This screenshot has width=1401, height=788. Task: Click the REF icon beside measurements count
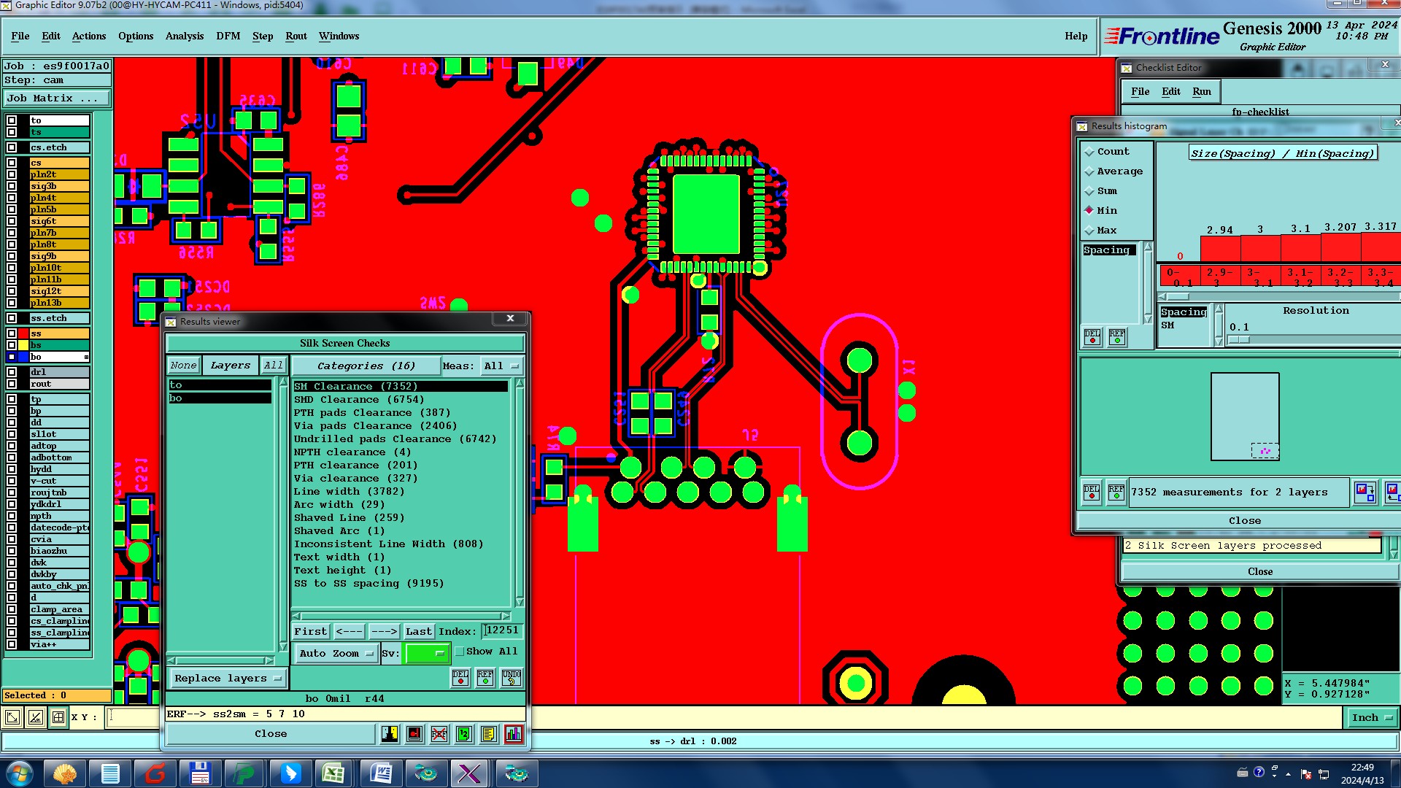point(1116,492)
